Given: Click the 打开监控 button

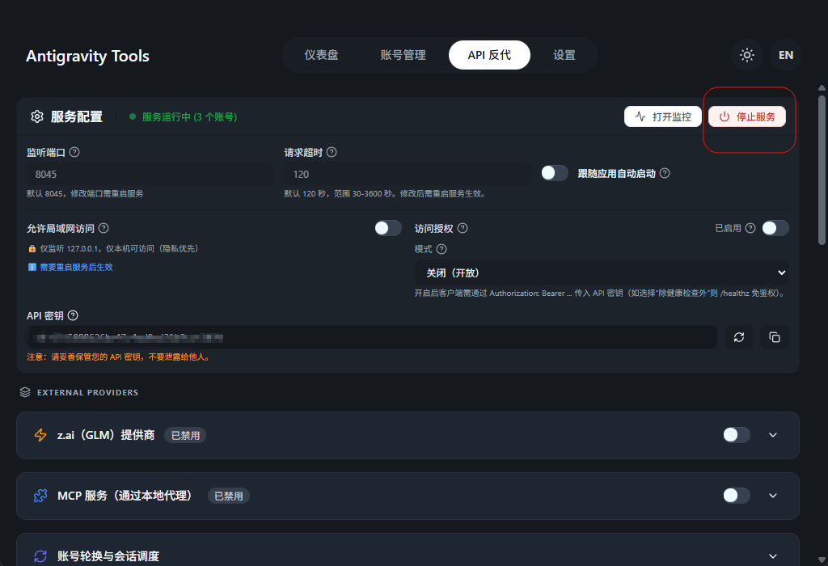Looking at the screenshot, I should point(663,116).
